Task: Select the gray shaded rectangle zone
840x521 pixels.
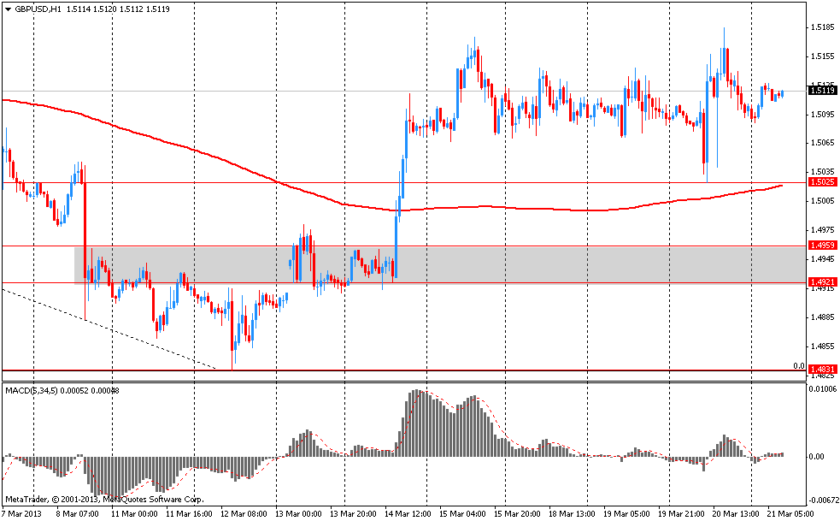Action: point(439,264)
